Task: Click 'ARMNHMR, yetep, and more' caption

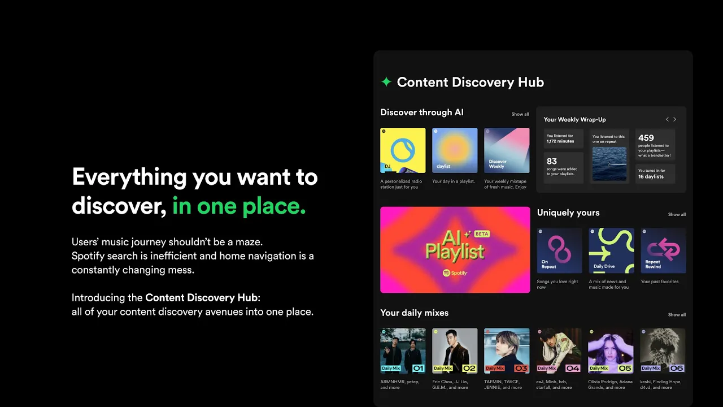Action: pos(400,384)
